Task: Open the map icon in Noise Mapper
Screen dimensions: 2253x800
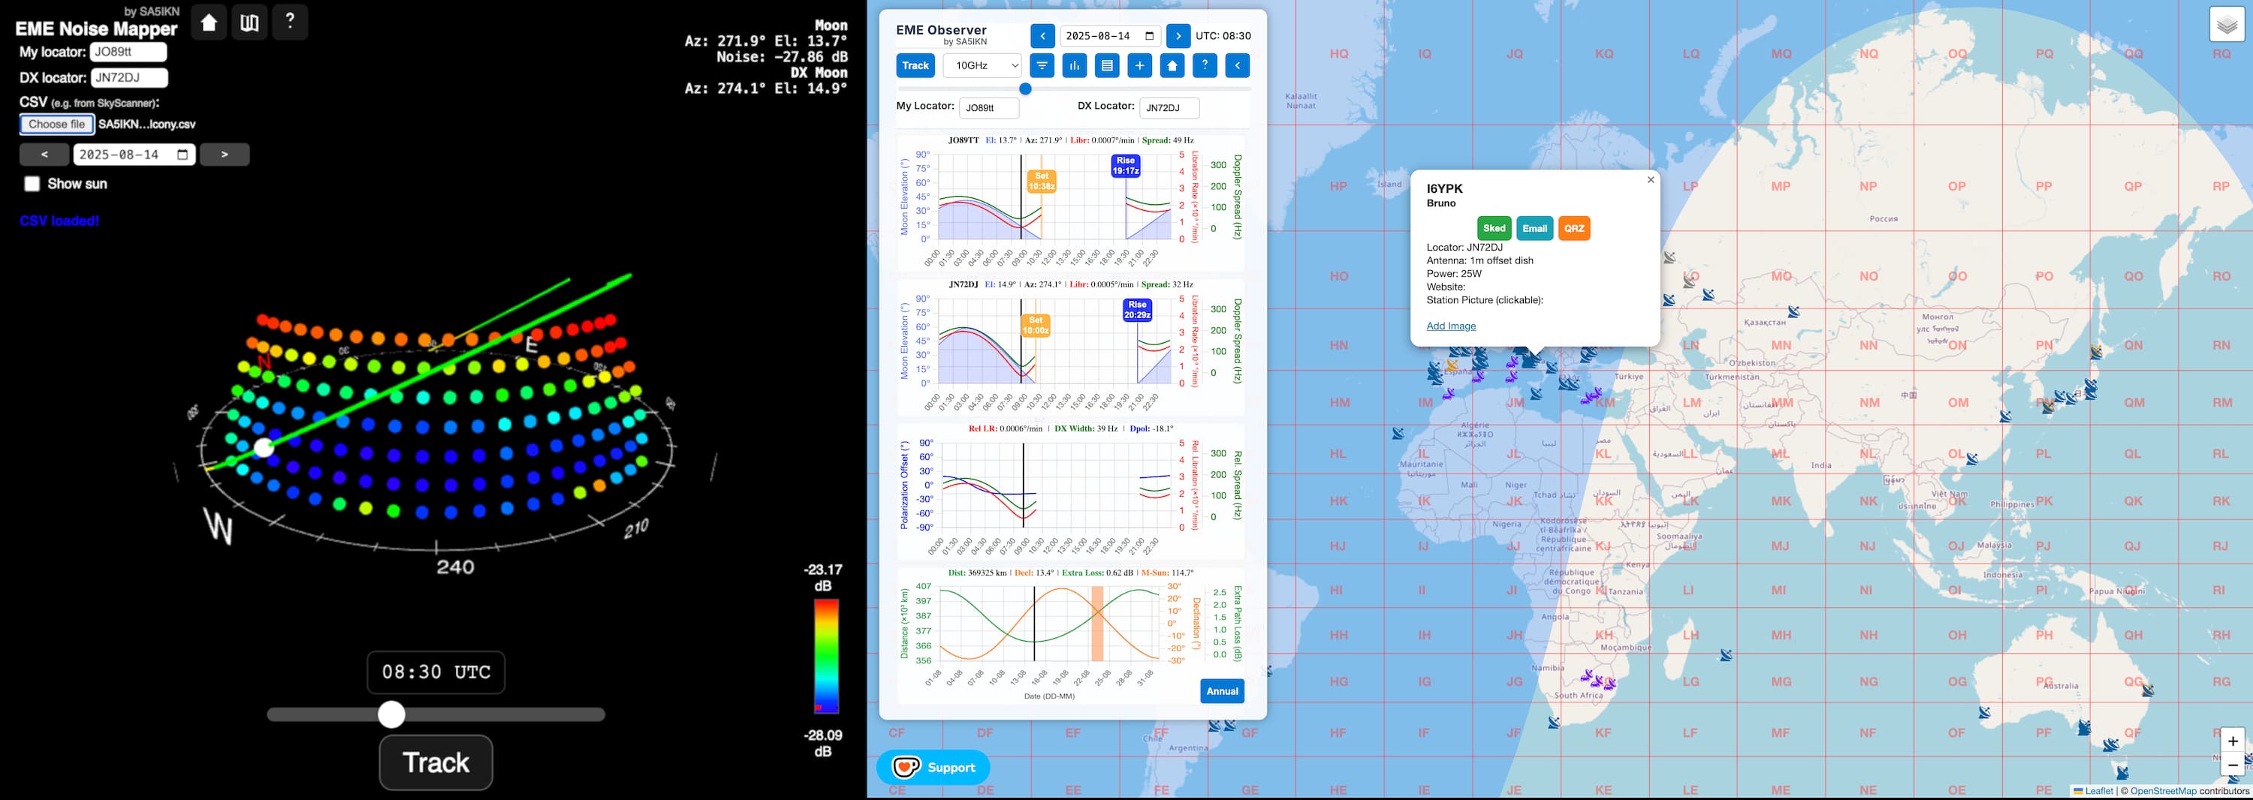Action: pos(249,23)
